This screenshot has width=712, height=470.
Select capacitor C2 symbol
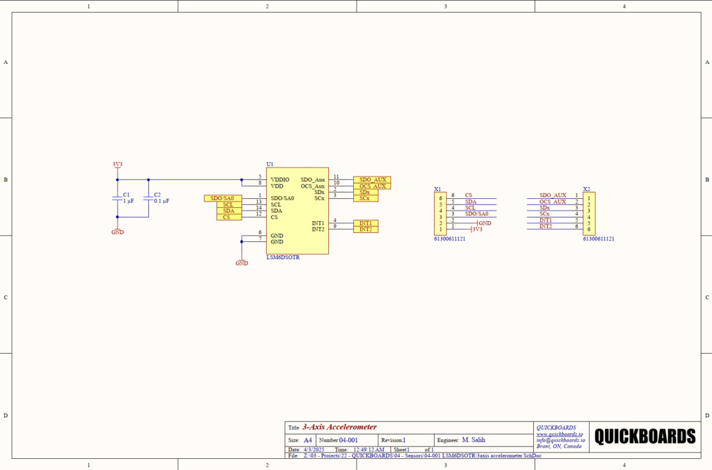click(x=148, y=198)
